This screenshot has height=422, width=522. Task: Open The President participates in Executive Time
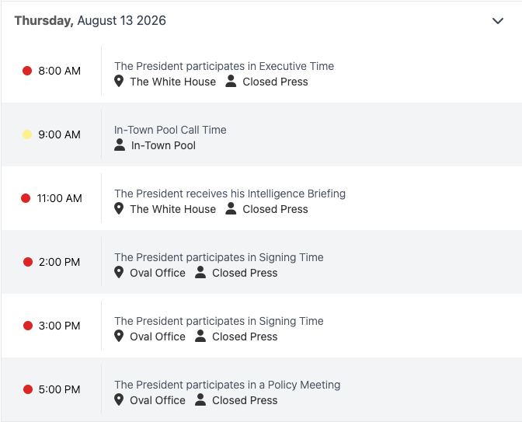(x=224, y=66)
